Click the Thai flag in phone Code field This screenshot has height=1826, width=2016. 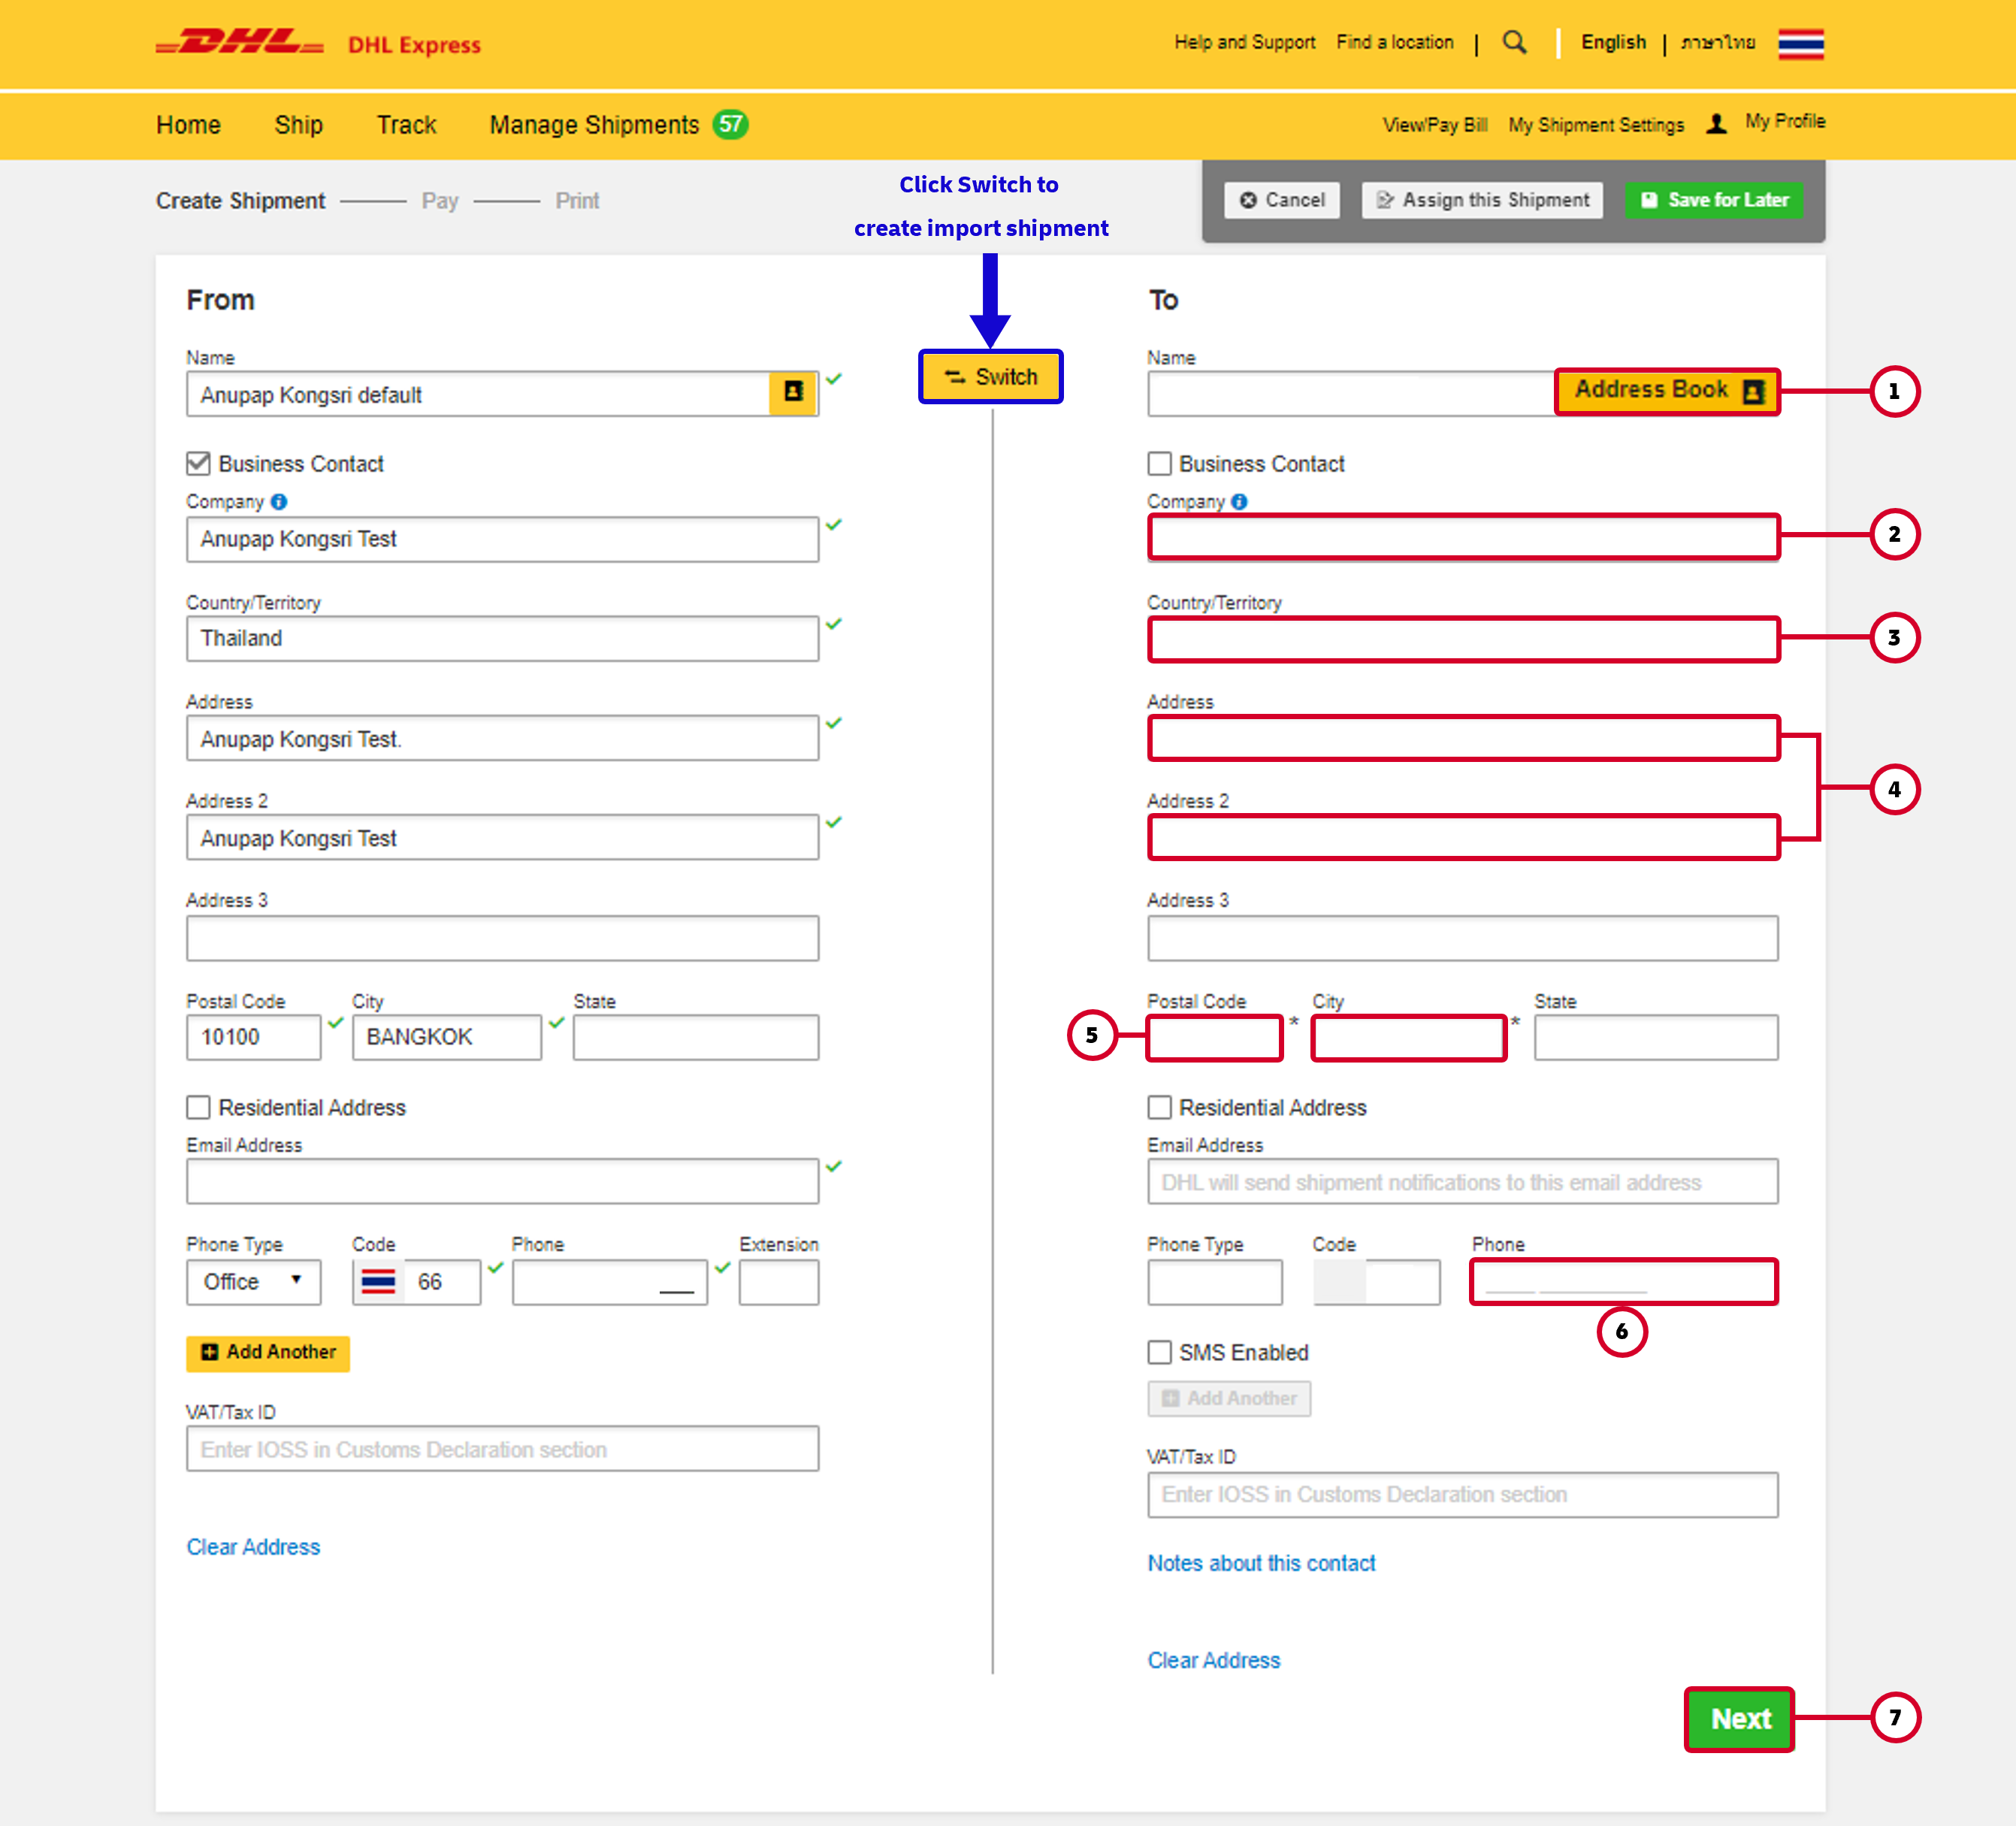click(378, 1281)
